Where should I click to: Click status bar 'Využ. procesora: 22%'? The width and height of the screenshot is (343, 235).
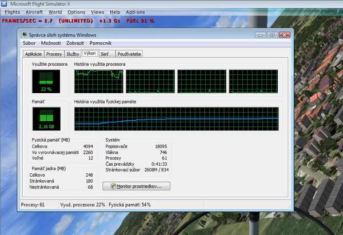[83, 205]
